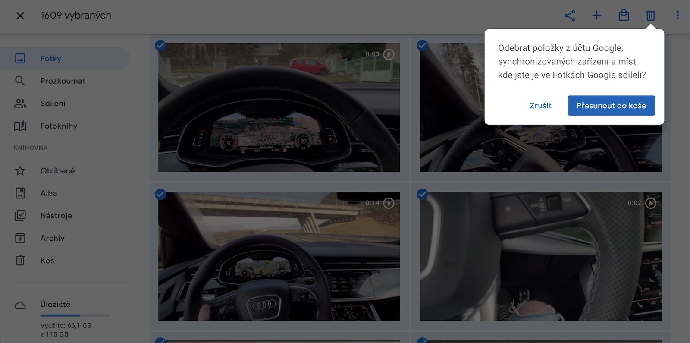Click the Prozkoumat magnifier icon
Viewport: 690px width, 343px height.
[20, 81]
